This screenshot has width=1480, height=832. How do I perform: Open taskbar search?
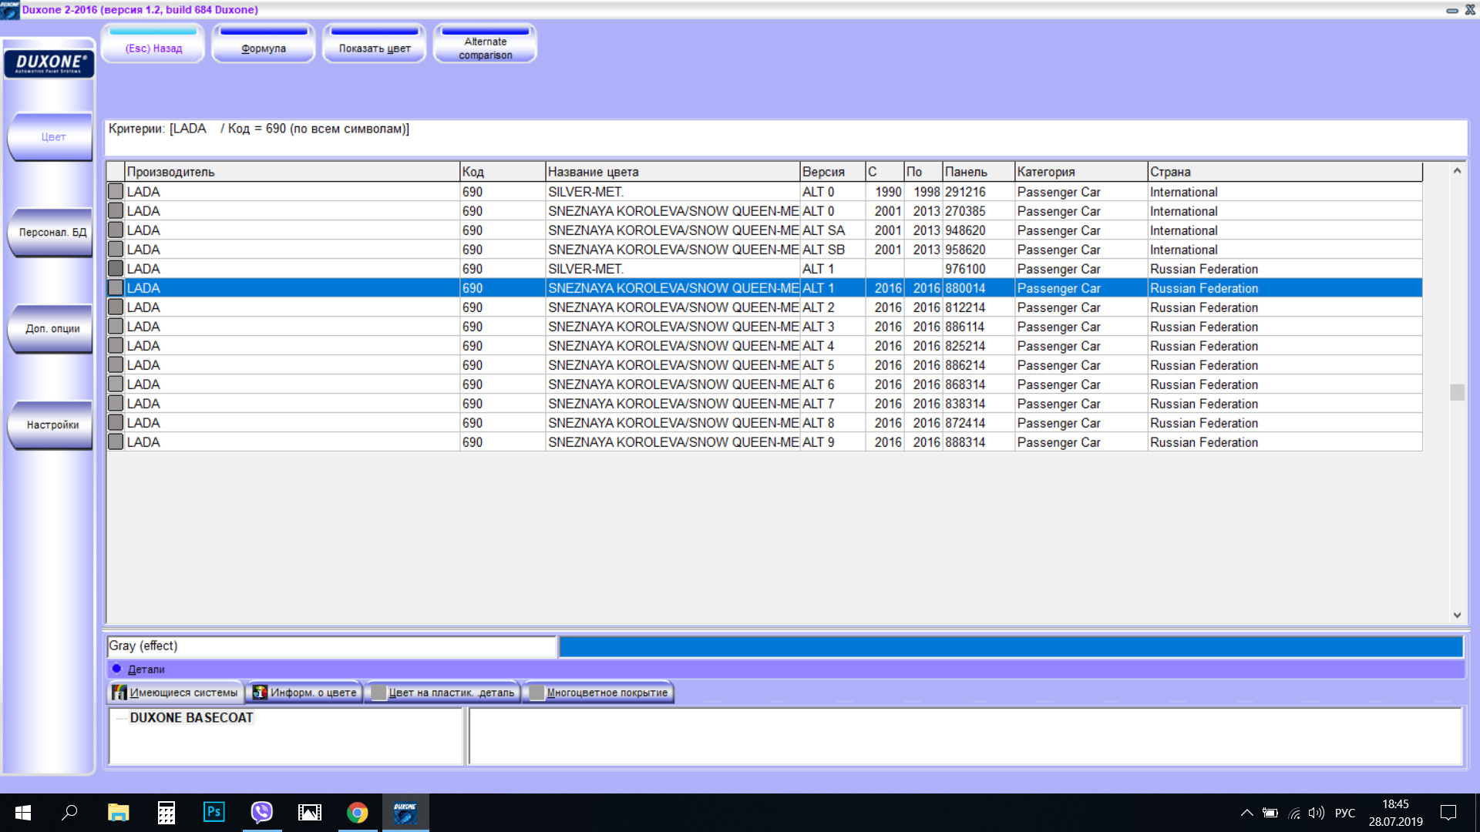[x=69, y=813]
